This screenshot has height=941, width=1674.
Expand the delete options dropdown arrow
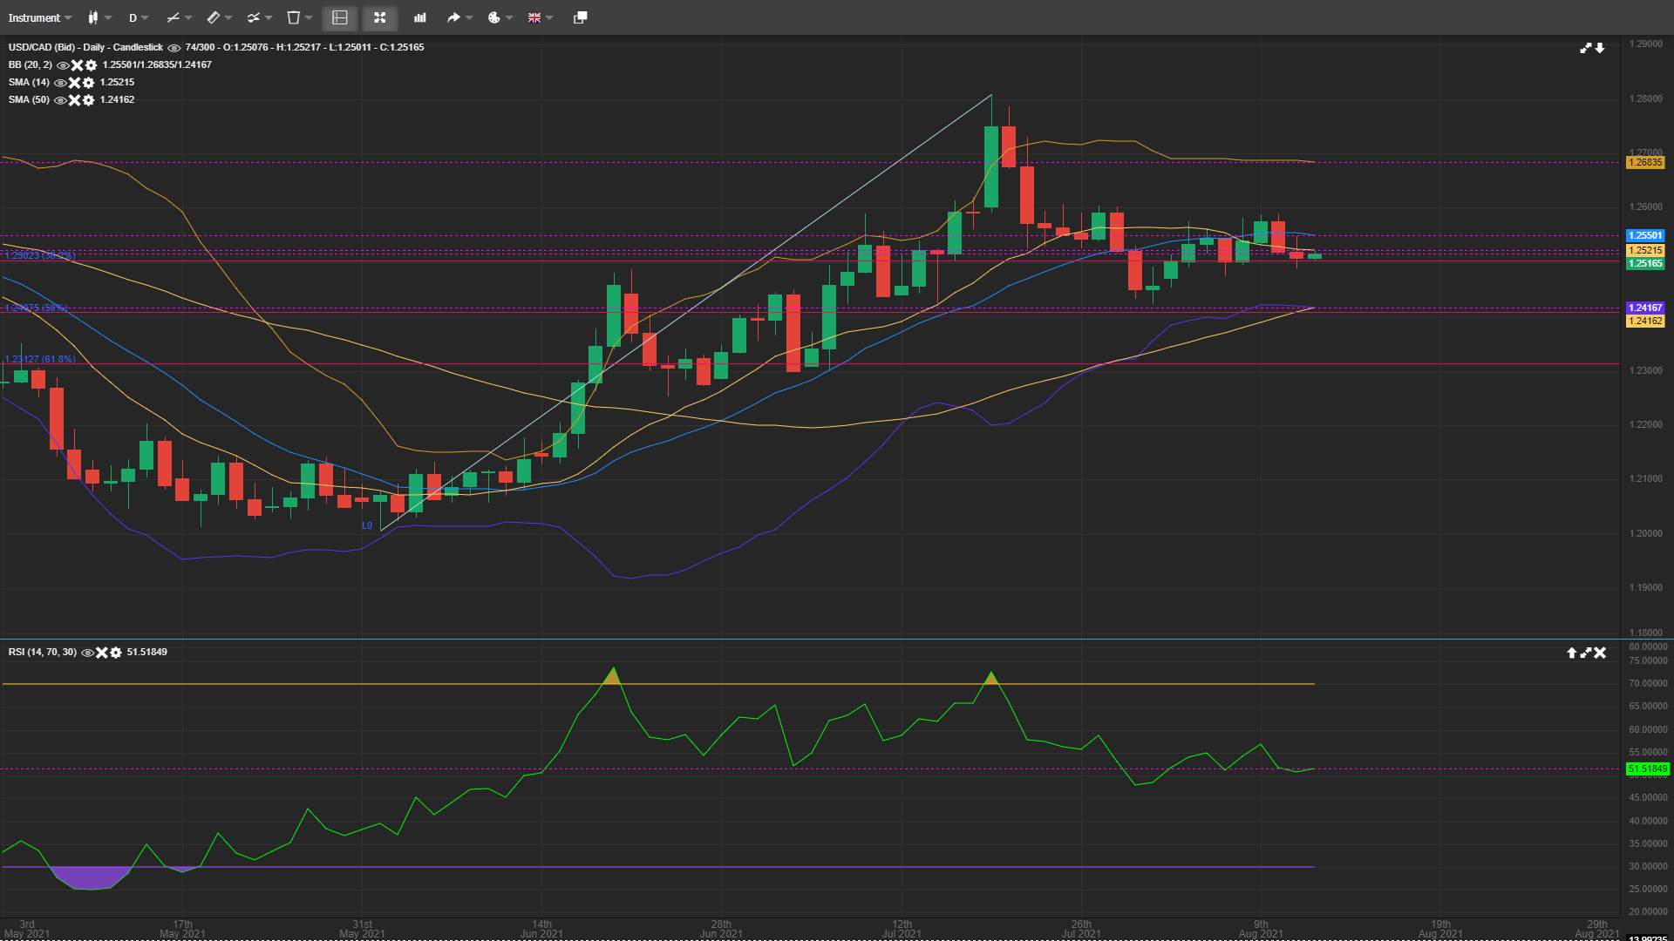pyautogui.click(x=309, y=17)
